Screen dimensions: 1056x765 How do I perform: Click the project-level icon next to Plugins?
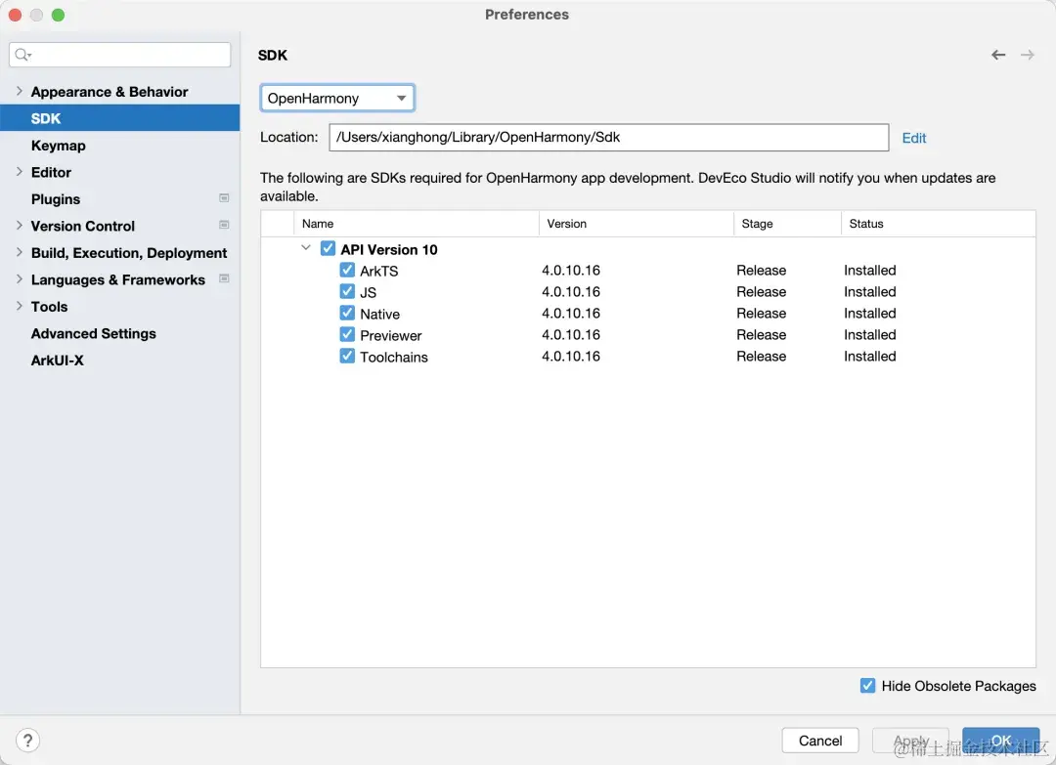(224, 197)
